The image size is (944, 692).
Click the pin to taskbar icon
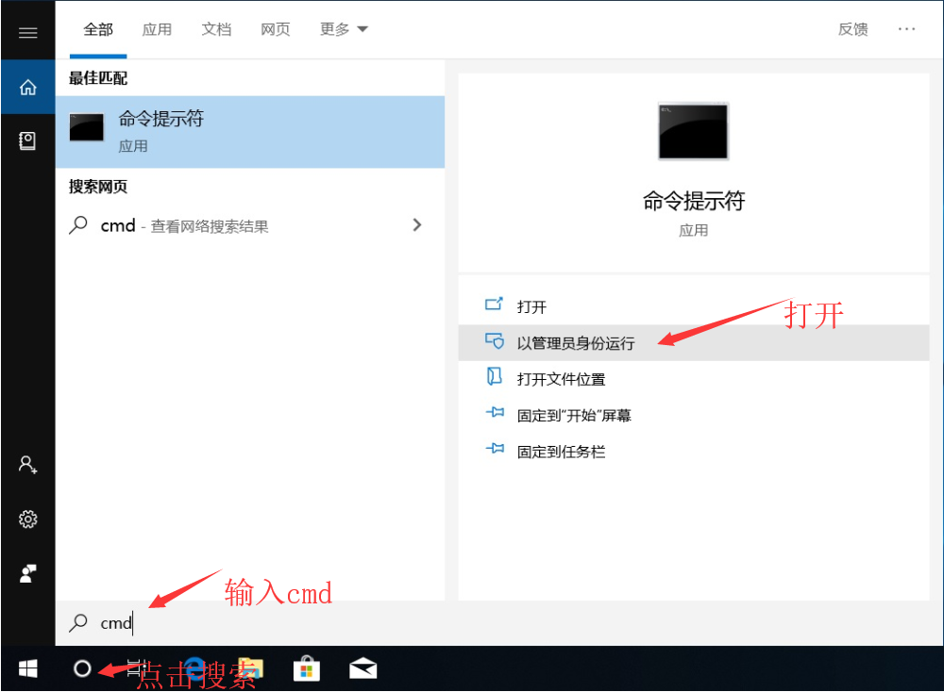pos(495,449)
